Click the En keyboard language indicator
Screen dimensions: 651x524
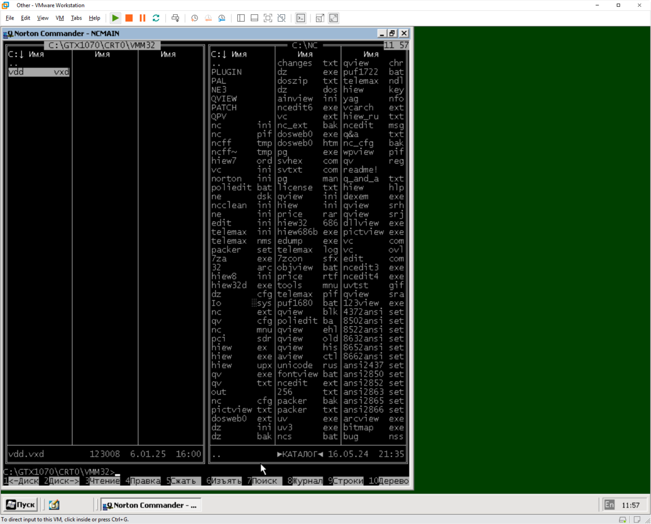click(609, 505)
